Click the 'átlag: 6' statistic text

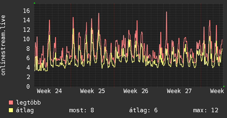(143, 110)
